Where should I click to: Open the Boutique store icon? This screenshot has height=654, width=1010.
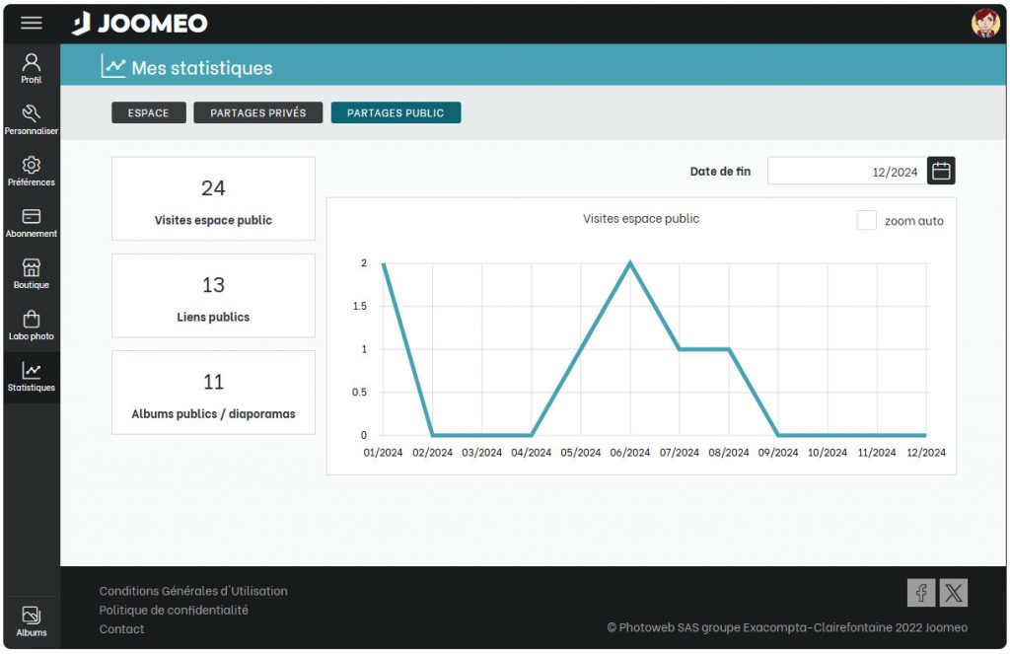pyautogui.click(x=32, y=273)
